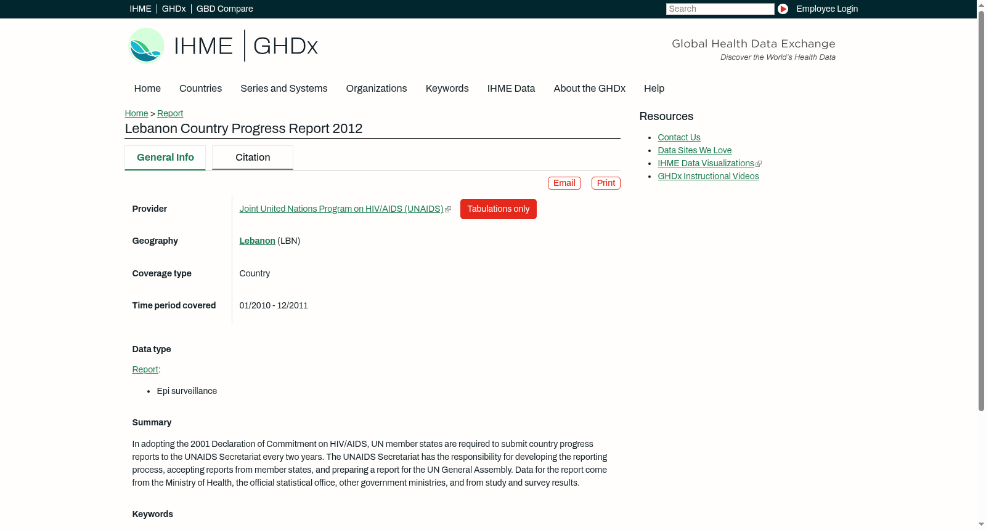Click the Tabulations only button
The image size is (986, 530).
(499, 209)
